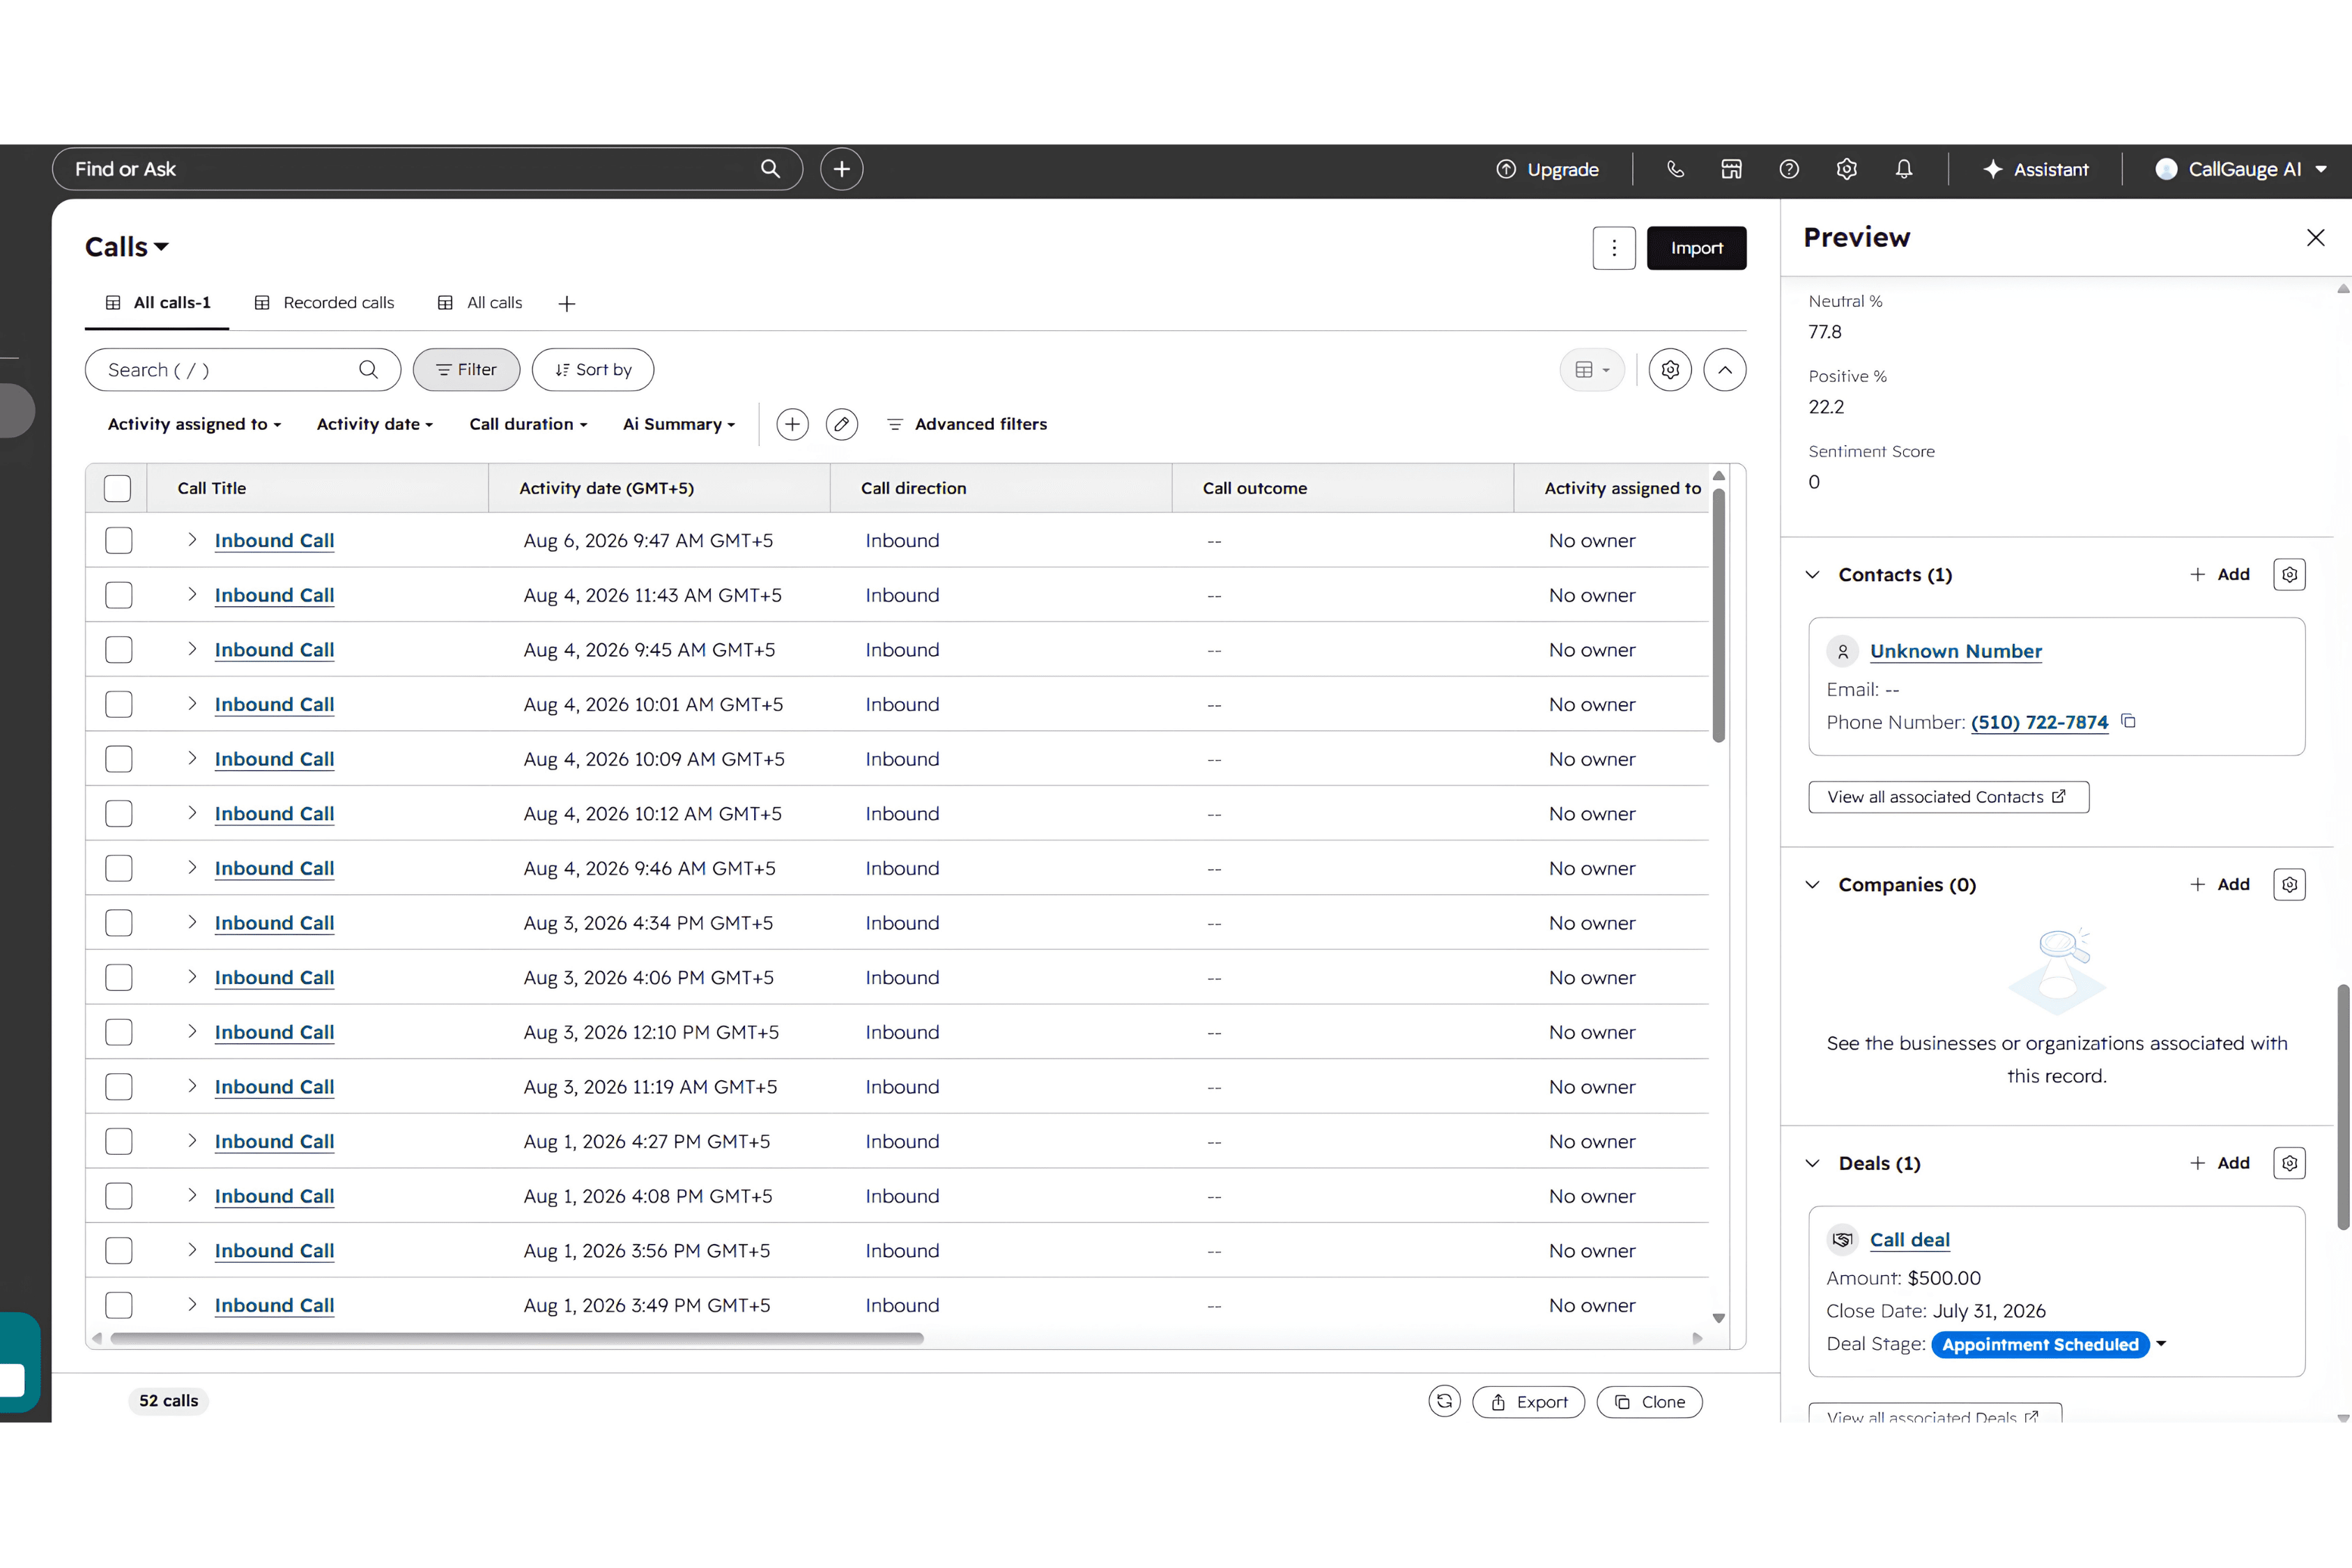Viewport: 2352px width, 1568px height.
Task: Click the search magnifier in Find or Ask
Action: tap(770, 169)
